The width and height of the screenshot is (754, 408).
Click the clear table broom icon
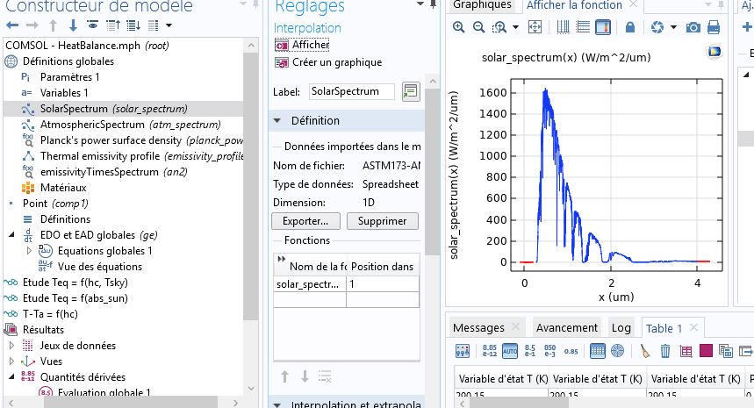[643, 351]
